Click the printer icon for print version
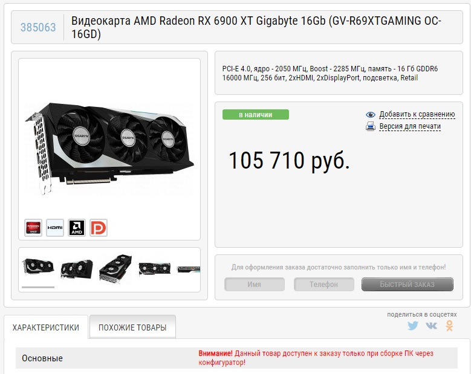Screen dimensions: 471x374 point(371,126)
